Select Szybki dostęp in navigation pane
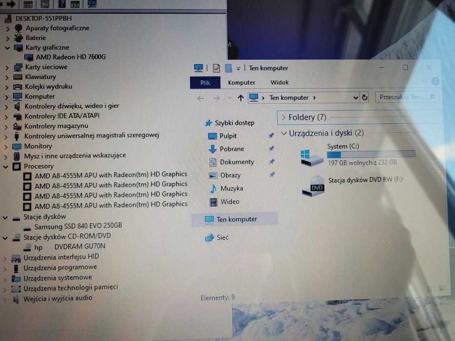Image resolution: width=455 pixels, height=341 pixels. pyautogui.click(x=235, y=123)
